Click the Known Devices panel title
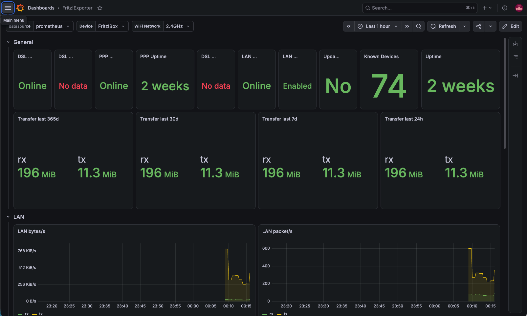The width and height of the screenshot is (527, 316). click(x=381, y=56)
